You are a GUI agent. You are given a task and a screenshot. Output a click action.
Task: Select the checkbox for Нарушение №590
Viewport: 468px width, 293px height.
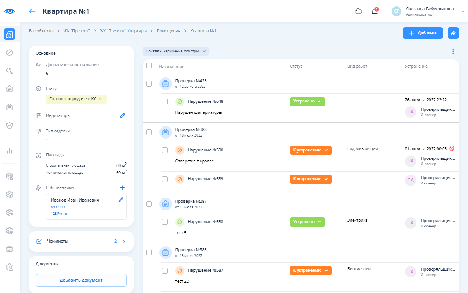[165, 150]
